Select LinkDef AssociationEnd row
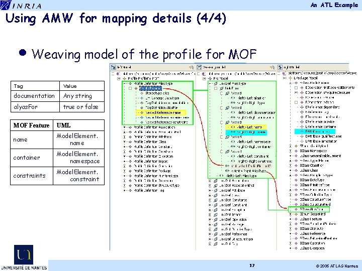This screenshot has height=271, width=362. 237,186
